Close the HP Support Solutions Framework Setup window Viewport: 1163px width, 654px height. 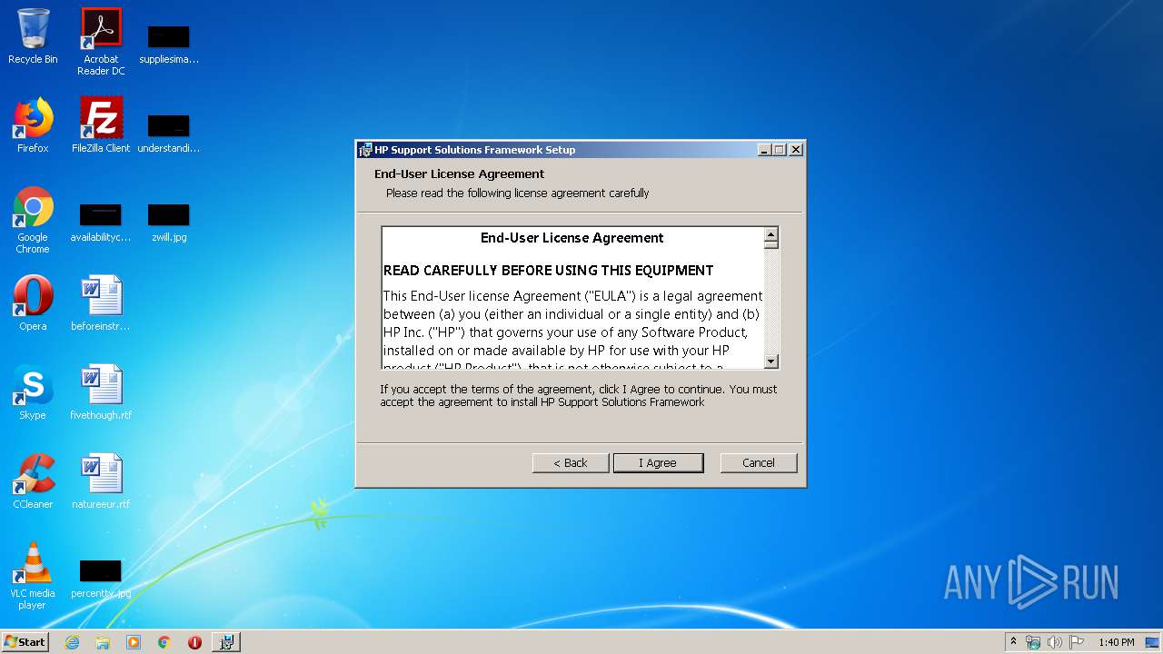tap(796, 150)
